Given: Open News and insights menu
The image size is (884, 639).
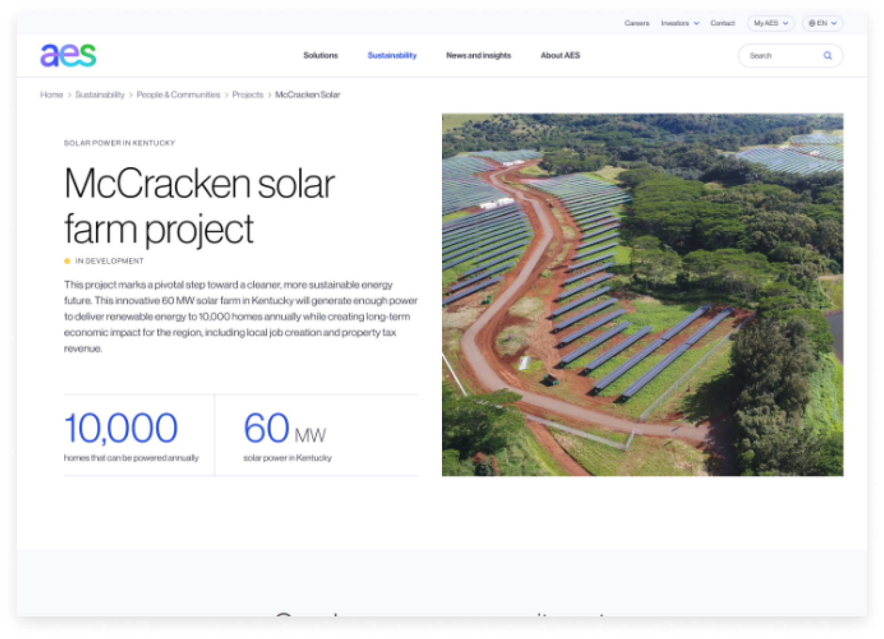Looking at the screenshot, I should click(x=478, y=56).
